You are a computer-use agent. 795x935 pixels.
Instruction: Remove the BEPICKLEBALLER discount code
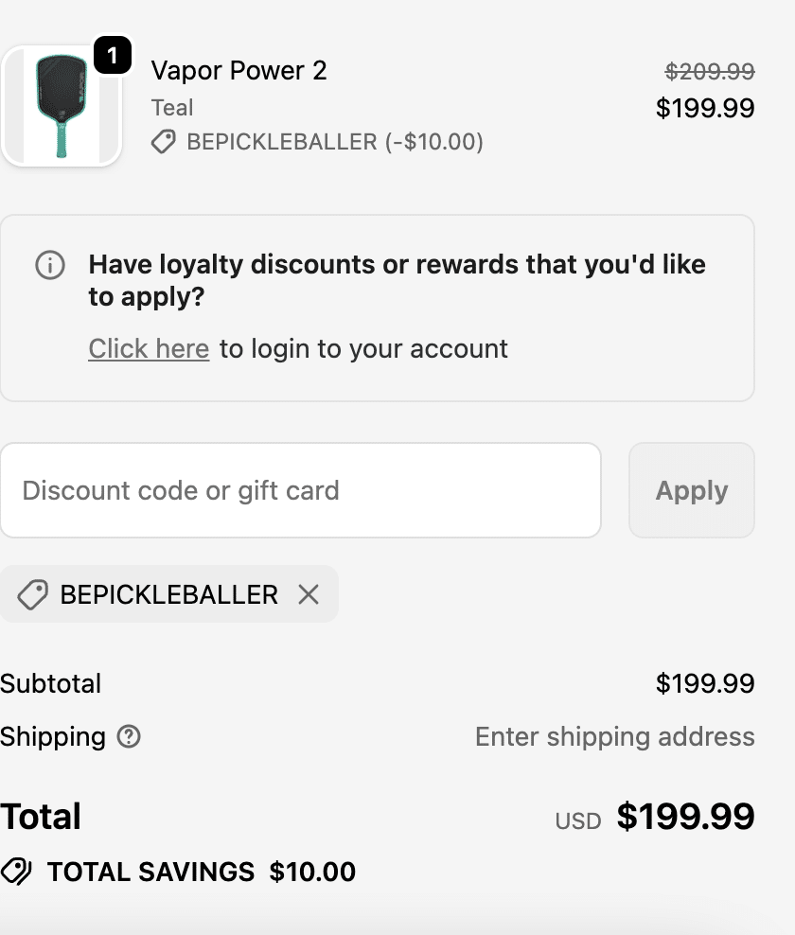click(x=309, y=594)
